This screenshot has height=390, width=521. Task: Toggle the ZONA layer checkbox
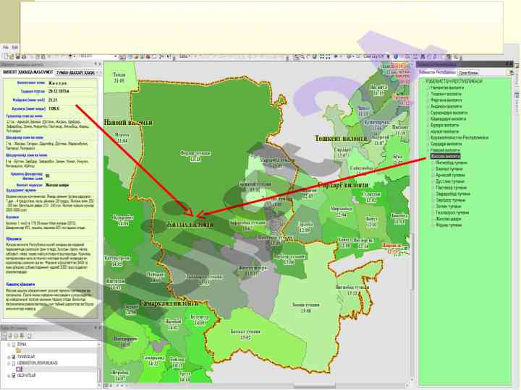click(x=14, y=344)
